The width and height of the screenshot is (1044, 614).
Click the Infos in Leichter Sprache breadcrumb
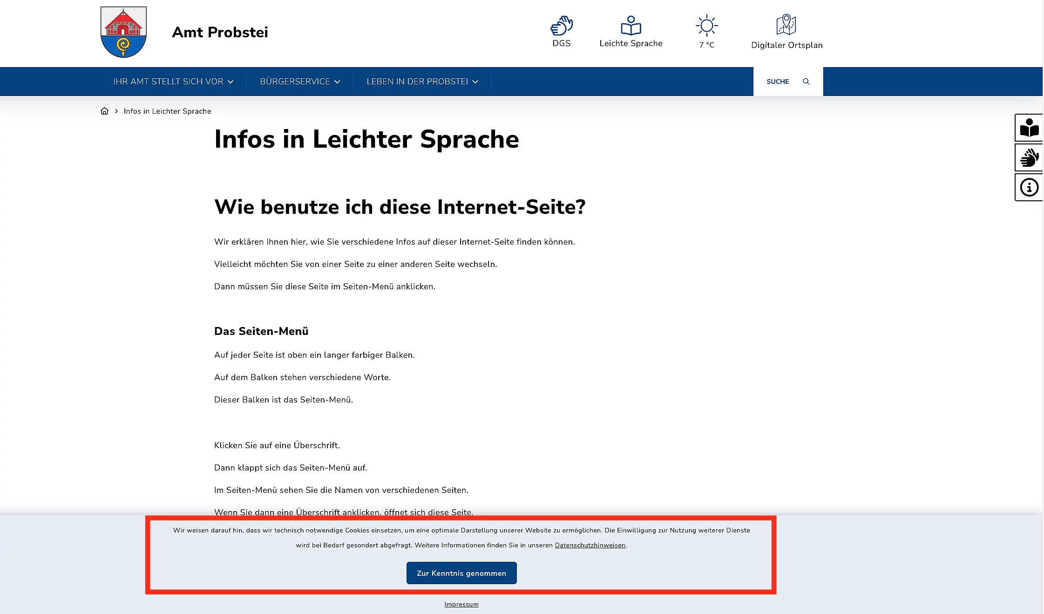pos(167,111)
